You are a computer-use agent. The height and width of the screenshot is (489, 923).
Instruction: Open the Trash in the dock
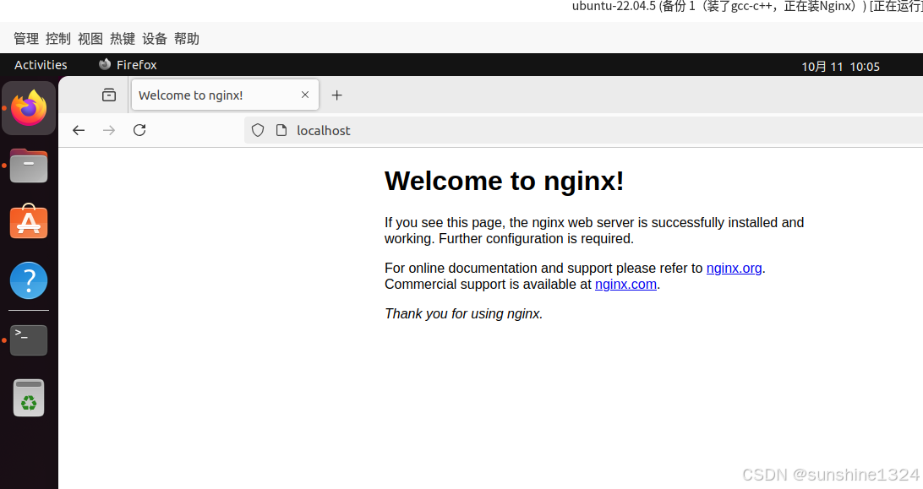[x=29, y=398]
